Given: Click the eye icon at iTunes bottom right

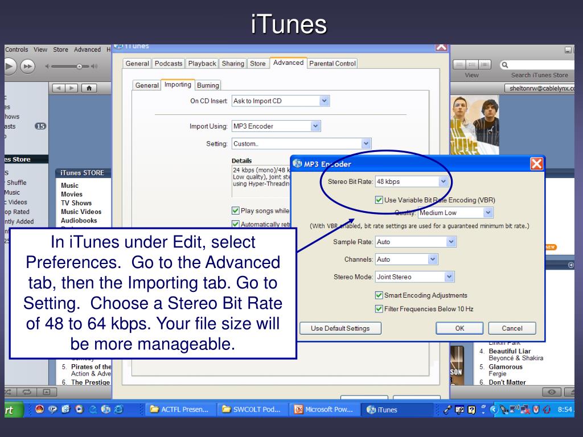Looking at the screenshot, I should click(x=552, y=392).
